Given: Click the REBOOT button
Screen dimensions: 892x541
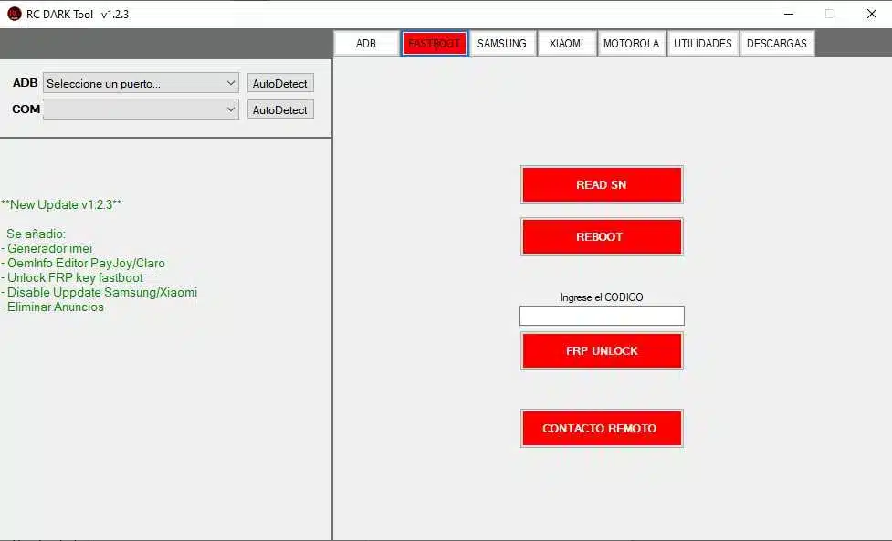Looking at the screenshot, I should pos(601,236).
